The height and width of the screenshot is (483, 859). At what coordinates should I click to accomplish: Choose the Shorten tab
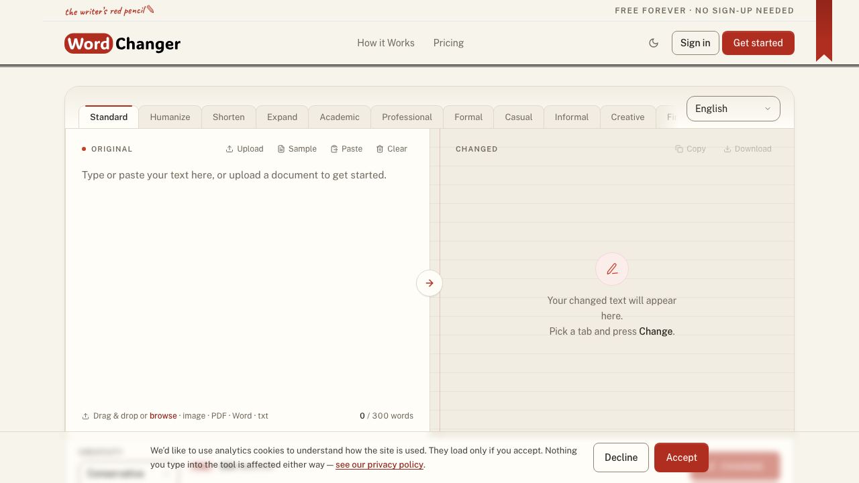pyautogui.click(x=229, y=117)
